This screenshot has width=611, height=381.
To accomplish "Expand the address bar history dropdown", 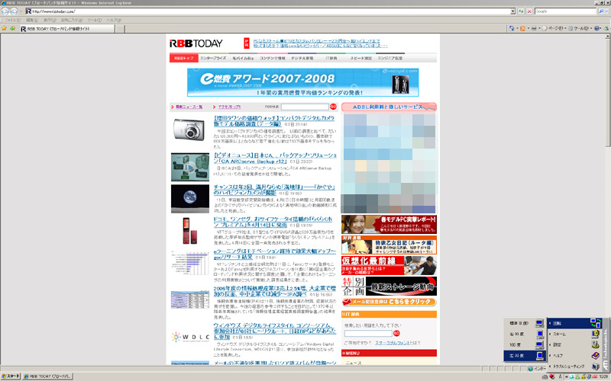I will (x=512, y=11).
